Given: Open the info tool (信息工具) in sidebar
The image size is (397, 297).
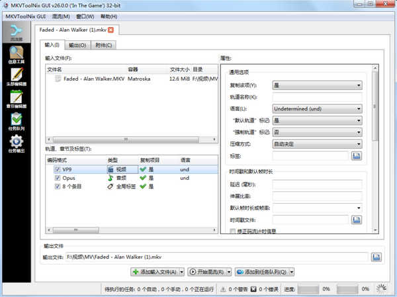Looking at the screenshot, I should 17,54.
